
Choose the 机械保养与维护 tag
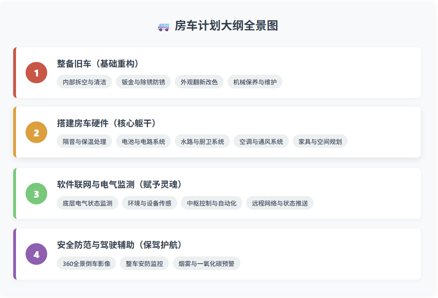(255, 82)
